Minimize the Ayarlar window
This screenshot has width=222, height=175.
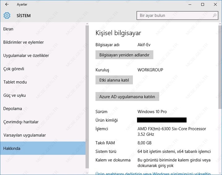click(190, 5)
